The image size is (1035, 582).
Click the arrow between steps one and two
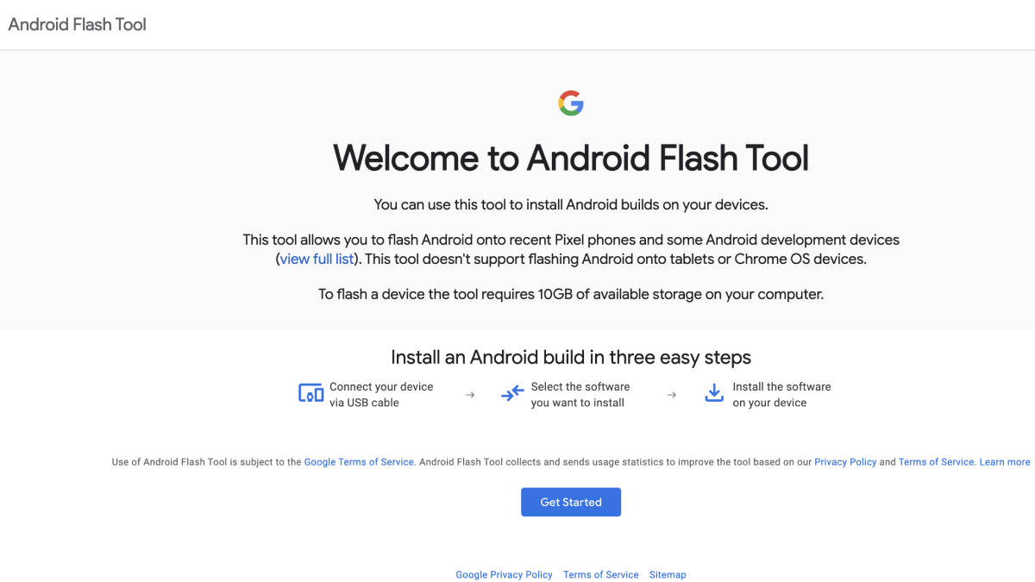[x=469, y=393]
